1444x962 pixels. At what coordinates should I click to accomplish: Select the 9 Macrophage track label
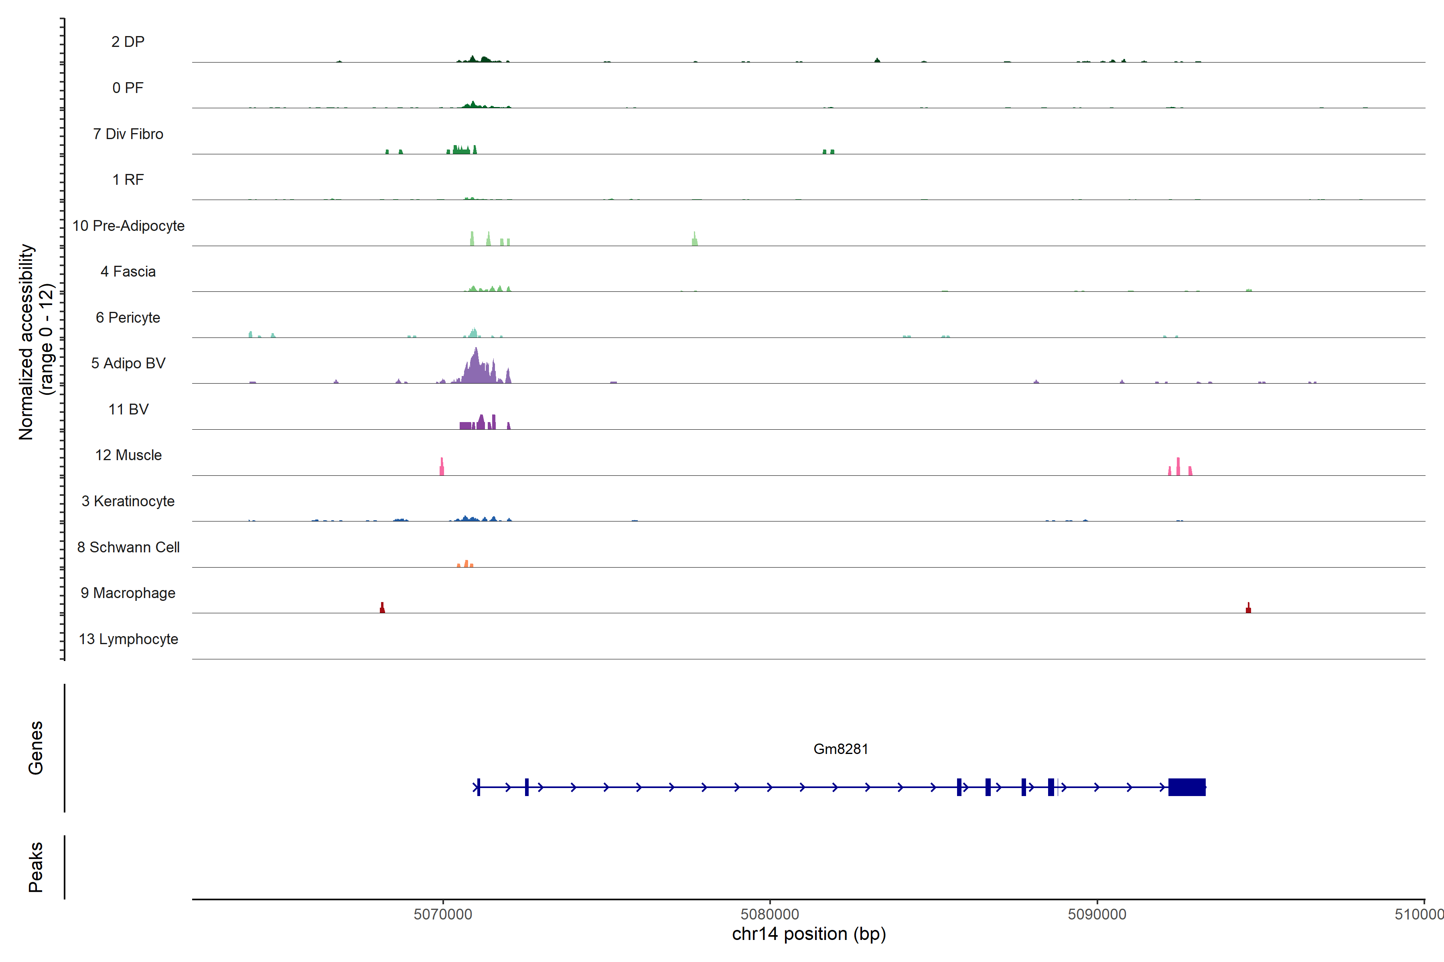[x=128, y=593]
